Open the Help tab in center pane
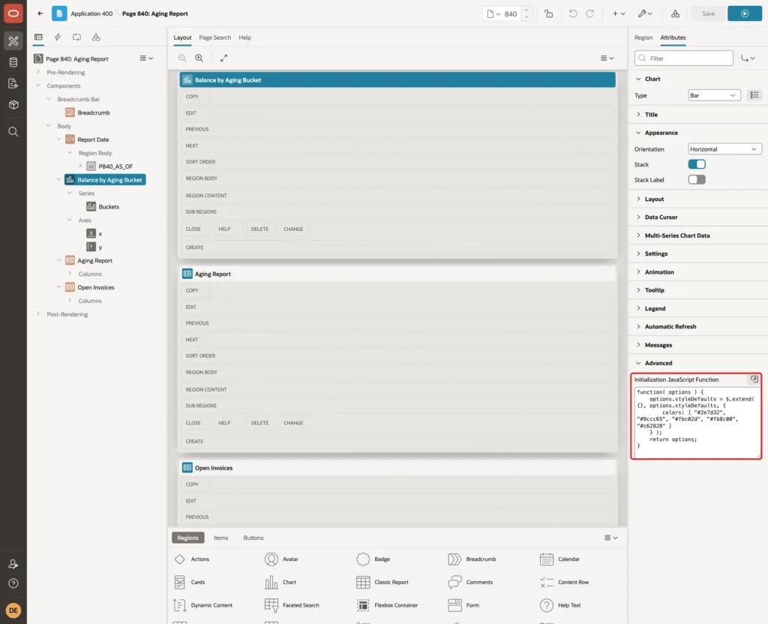The height and width of the screenshot is (624, 768). click(x=245, y=37)
